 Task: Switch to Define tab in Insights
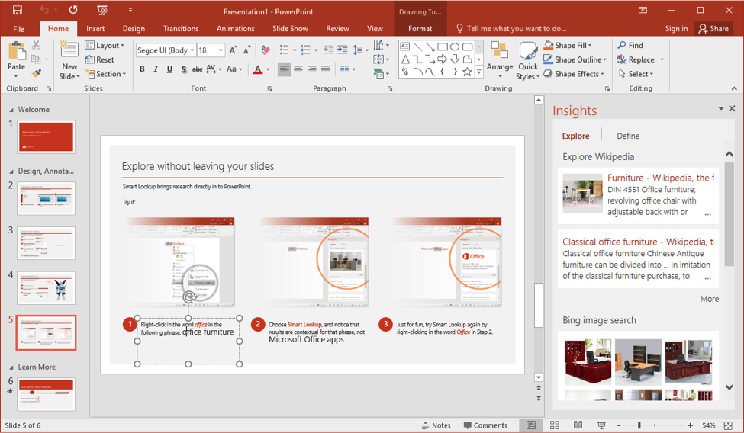(627, 136)
